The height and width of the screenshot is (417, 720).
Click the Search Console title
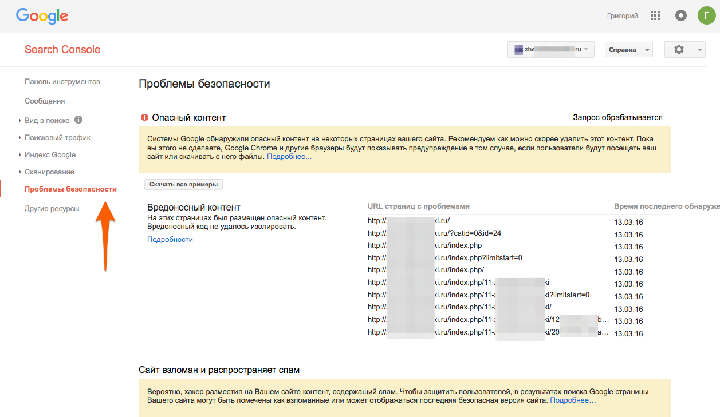pos(62,50)
